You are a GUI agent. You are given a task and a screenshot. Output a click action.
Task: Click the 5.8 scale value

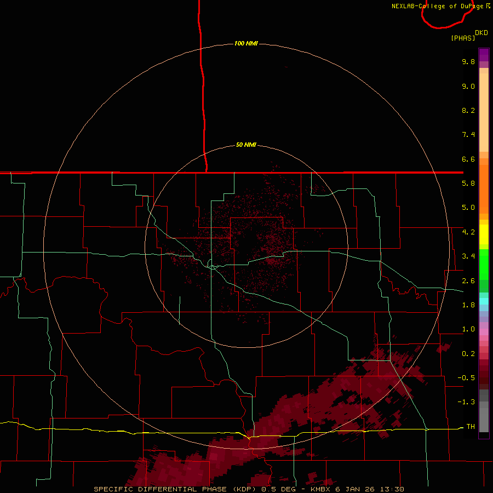[x=468, y=184]
